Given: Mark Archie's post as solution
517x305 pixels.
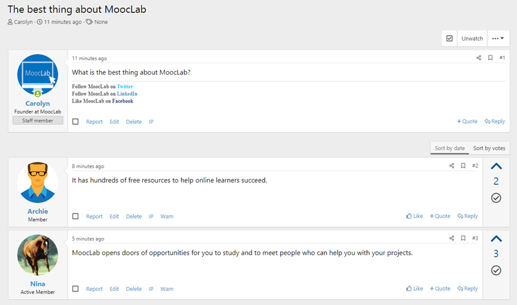Looking at the screenshot, I should tap(496, 198).
